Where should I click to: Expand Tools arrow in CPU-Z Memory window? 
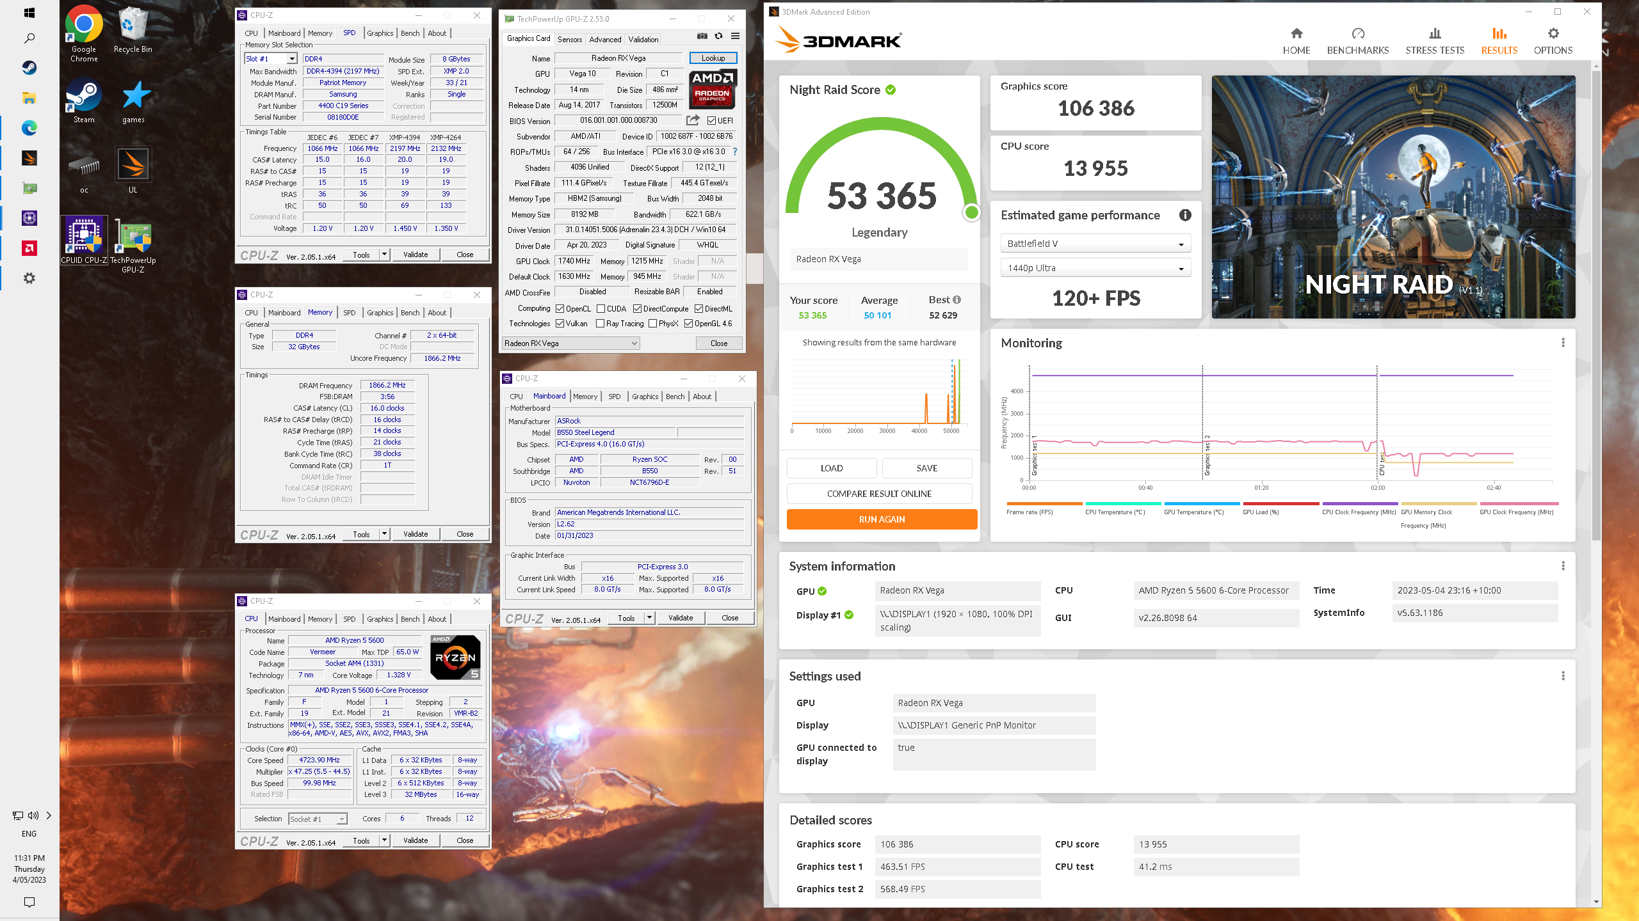coord(384,534)
